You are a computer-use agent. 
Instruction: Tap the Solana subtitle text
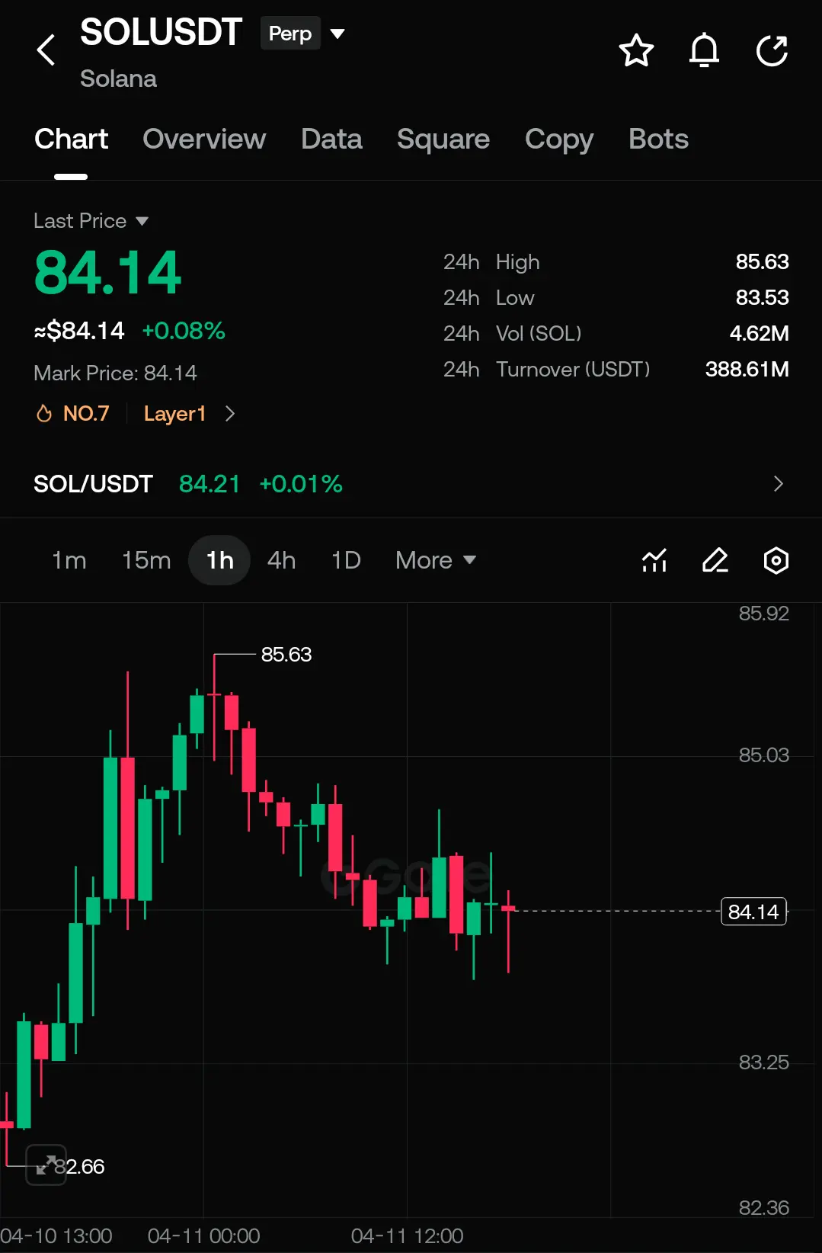(x=118, y=79)
